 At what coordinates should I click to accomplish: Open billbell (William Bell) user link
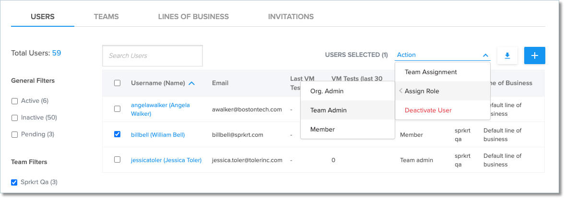tap(158, 135)
